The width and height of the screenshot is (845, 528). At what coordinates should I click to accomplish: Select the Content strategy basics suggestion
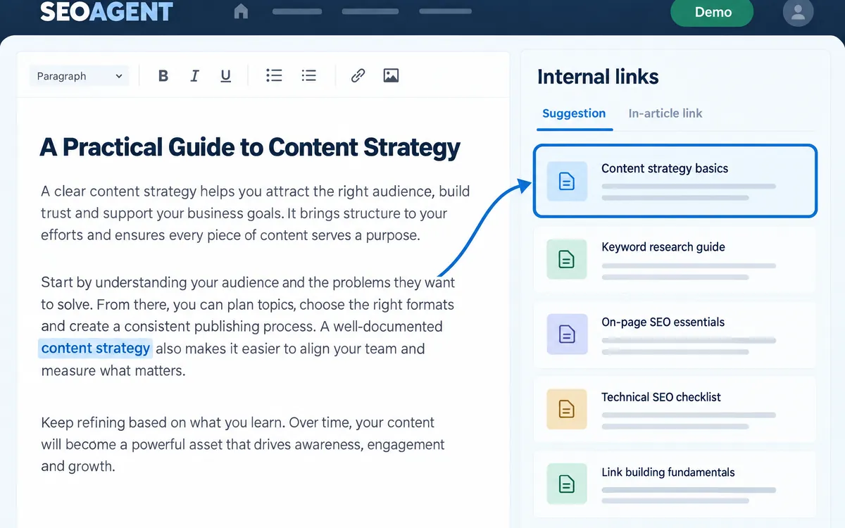click(x=675, y=181)
